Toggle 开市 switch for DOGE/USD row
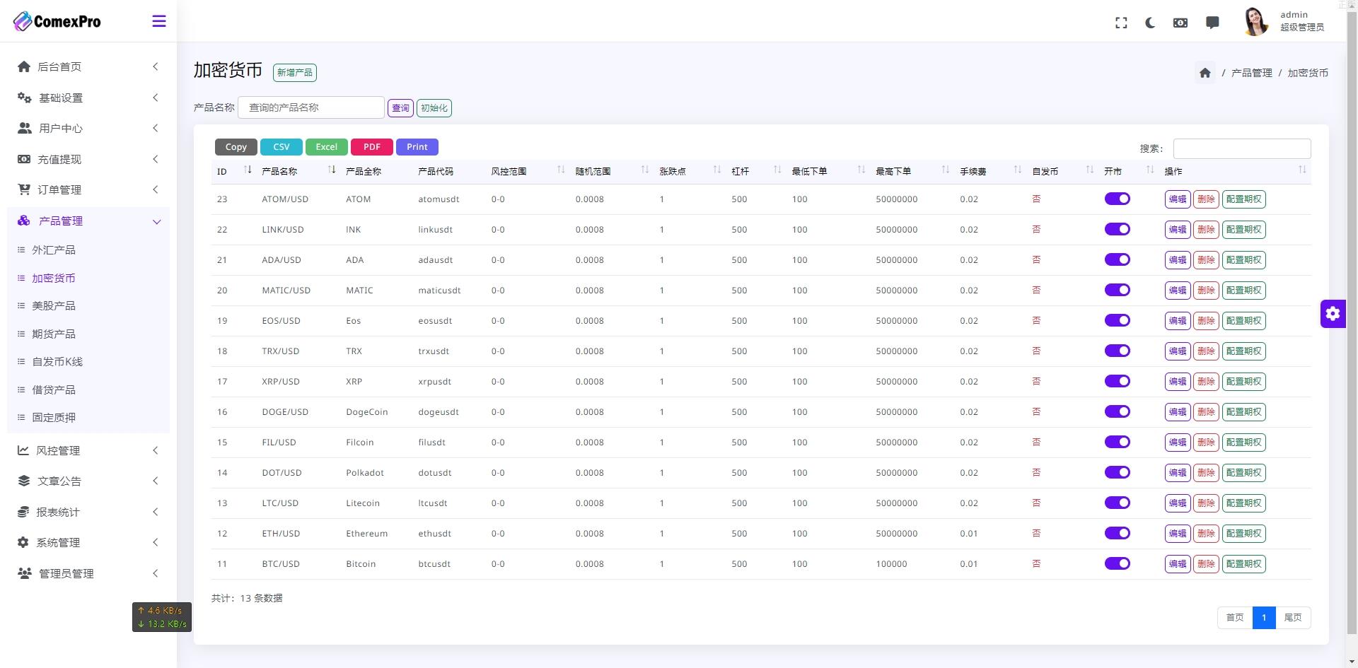 [x=1118, y=412]
